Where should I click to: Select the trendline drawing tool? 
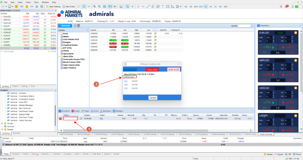[x=148, y=6]
